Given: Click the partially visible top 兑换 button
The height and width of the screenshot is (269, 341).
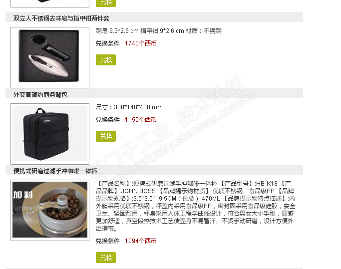Looking at the screenshot, I should (106, 3).
